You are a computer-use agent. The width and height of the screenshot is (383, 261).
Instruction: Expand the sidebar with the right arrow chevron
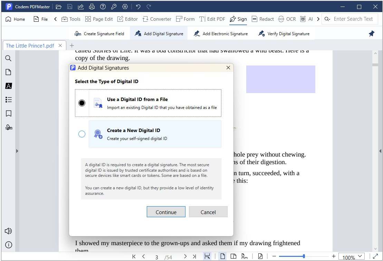click(x=17, y=151)
